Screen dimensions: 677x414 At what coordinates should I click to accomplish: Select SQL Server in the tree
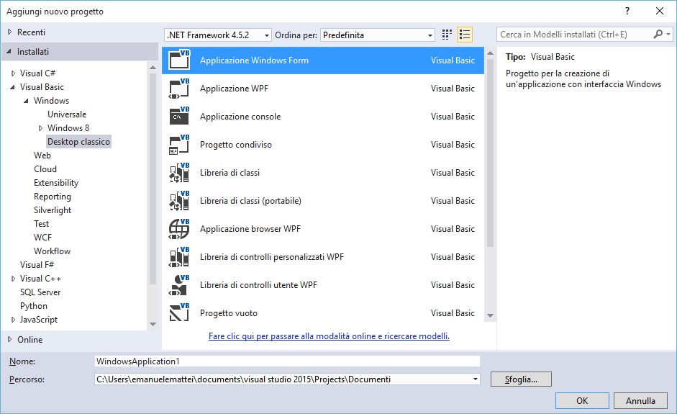pyautogui.click(x=40, y=292)
